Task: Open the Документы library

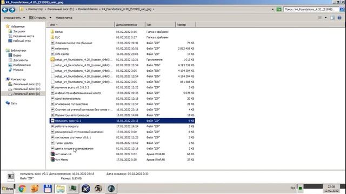Action: 21,60
